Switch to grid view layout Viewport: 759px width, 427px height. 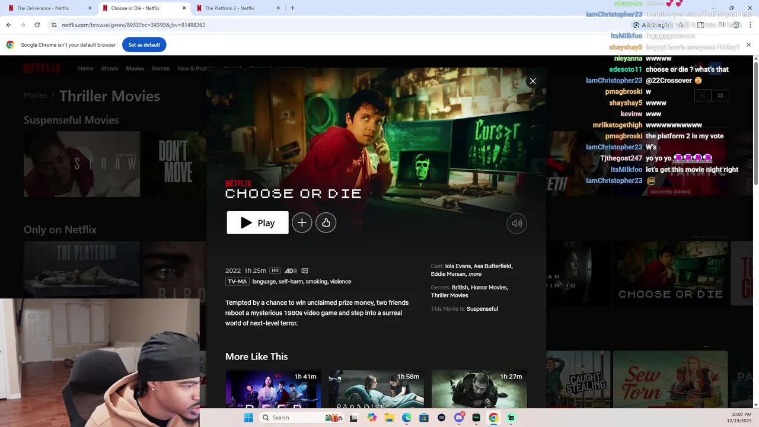(x=720, y=95)
